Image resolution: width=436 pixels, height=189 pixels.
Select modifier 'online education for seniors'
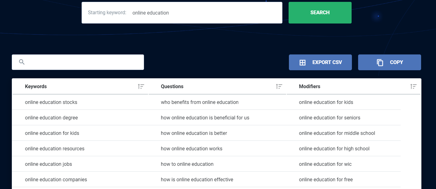(x=330, y=118)
